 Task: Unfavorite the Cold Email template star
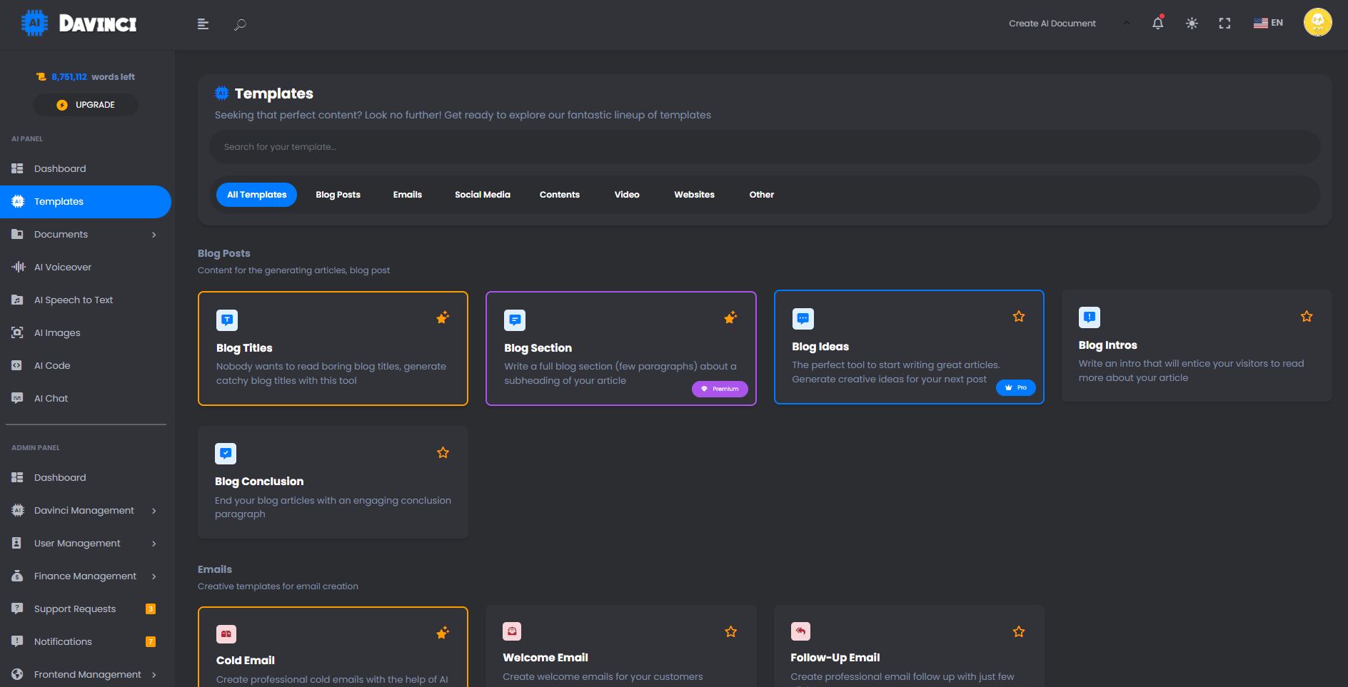tap(443, 633)
